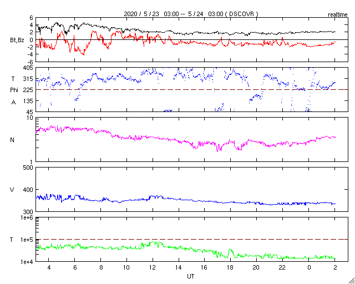Click the 'Phi' axis label
355x284 pixels.
(14, 90)
